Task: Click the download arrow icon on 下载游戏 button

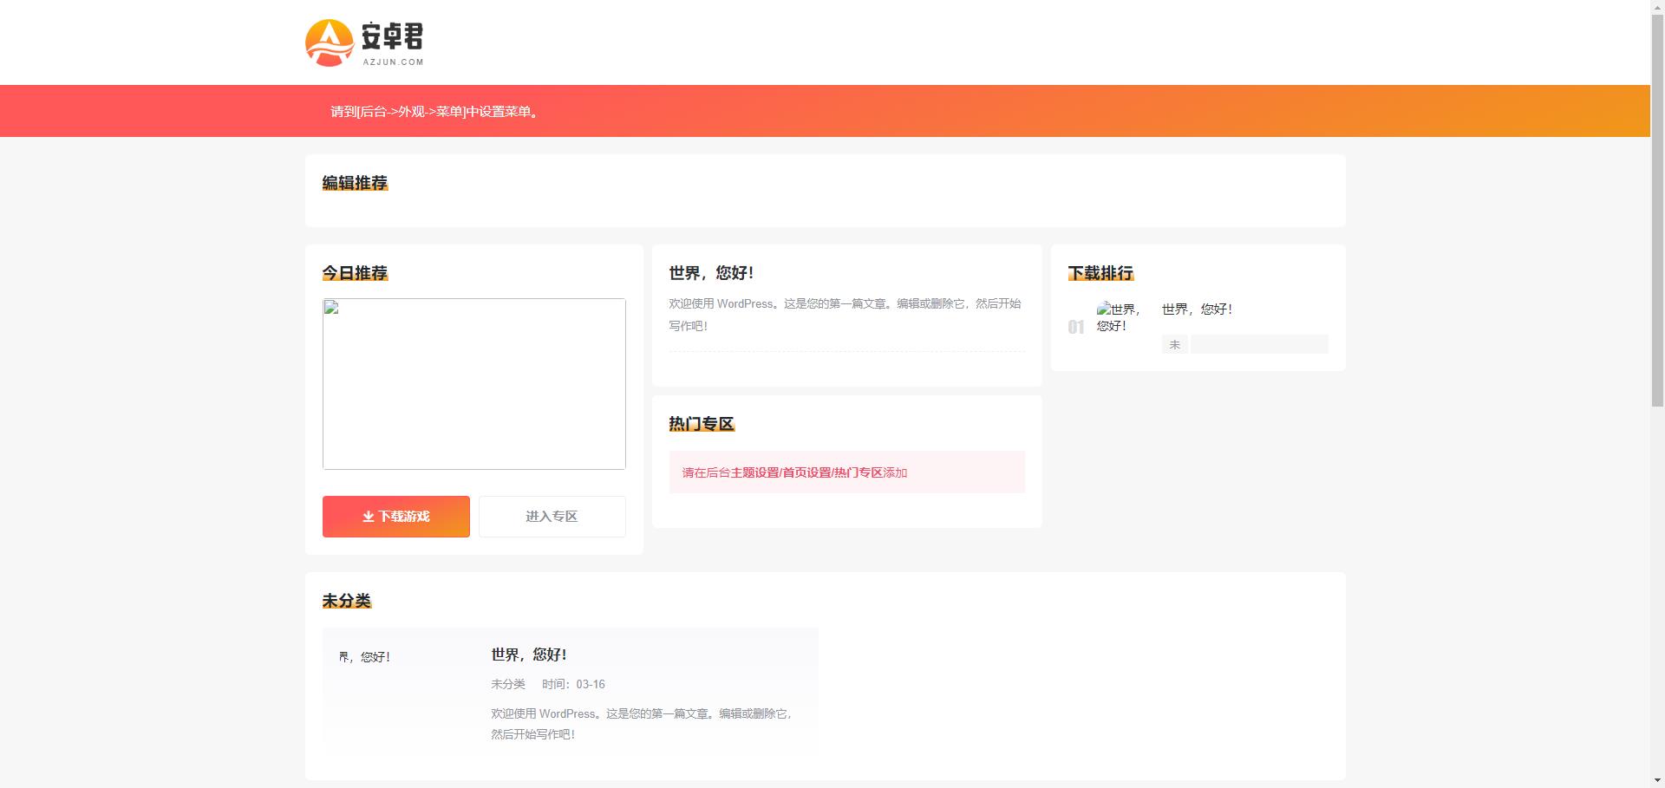Action: pyautogui.click(x=368, y=516)
